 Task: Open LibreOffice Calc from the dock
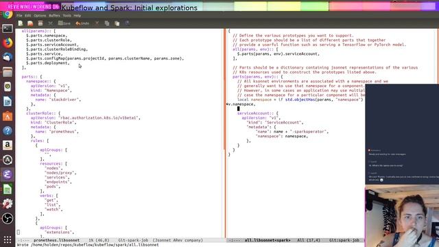click(x=8, y=189)
